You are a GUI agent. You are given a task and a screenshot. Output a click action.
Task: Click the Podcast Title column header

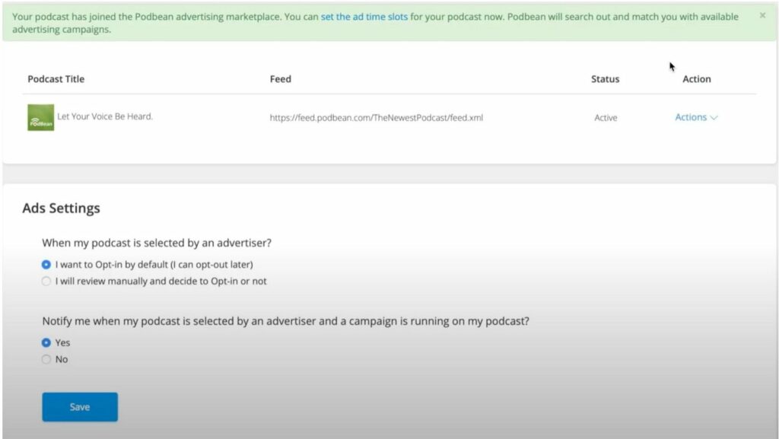coord(56,79)
